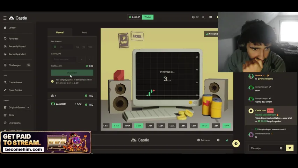
Task: Click the Recently Played controller icon
Action: pyautogui.click(x=5, y=47)
